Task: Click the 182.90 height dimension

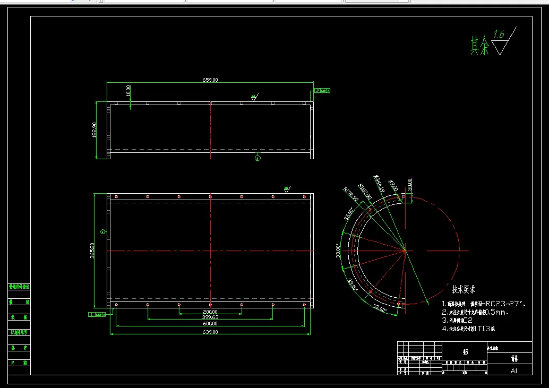Action: (94, 130)
